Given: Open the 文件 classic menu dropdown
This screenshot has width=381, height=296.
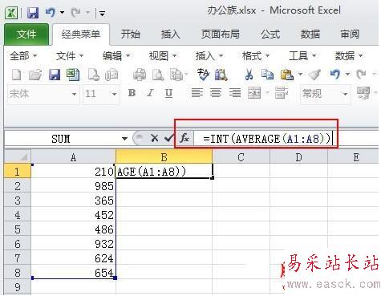Looking at the screenshot, I should click(x=70, y=56).
